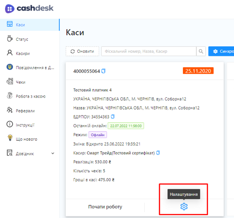Open Робота з касою section

(30, 96)
